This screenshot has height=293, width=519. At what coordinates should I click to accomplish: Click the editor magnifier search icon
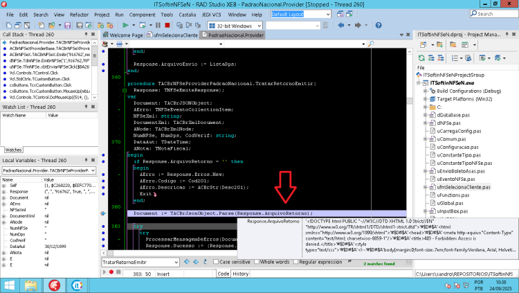pyautogui.click(x=371, y=44)
